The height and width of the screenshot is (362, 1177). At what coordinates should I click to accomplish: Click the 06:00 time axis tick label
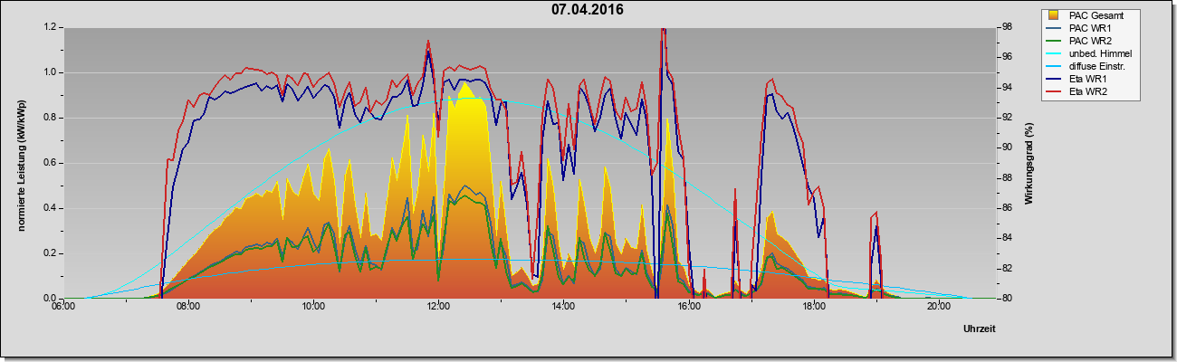(63, 307)
